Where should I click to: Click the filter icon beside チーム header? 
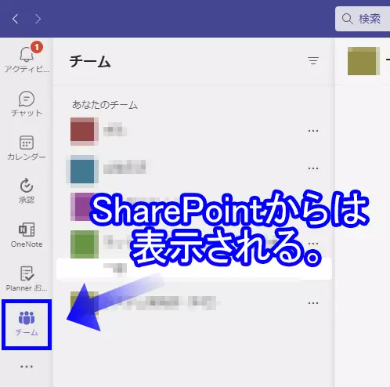click(313, 60)
